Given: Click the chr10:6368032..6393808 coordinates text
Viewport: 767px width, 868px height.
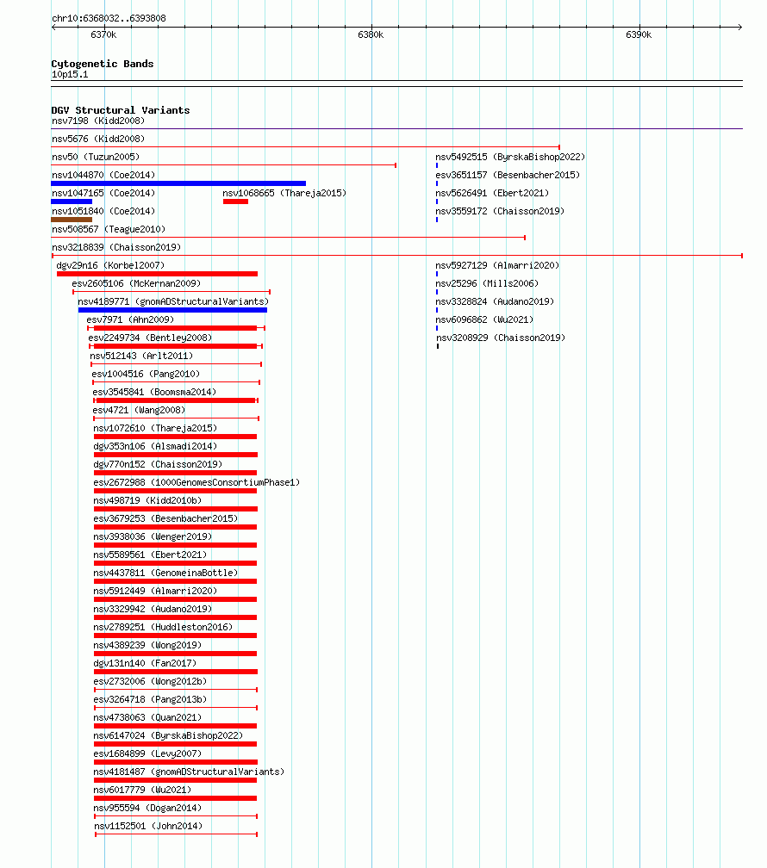Looking at the screenshot, I should [x=109, y=18].
